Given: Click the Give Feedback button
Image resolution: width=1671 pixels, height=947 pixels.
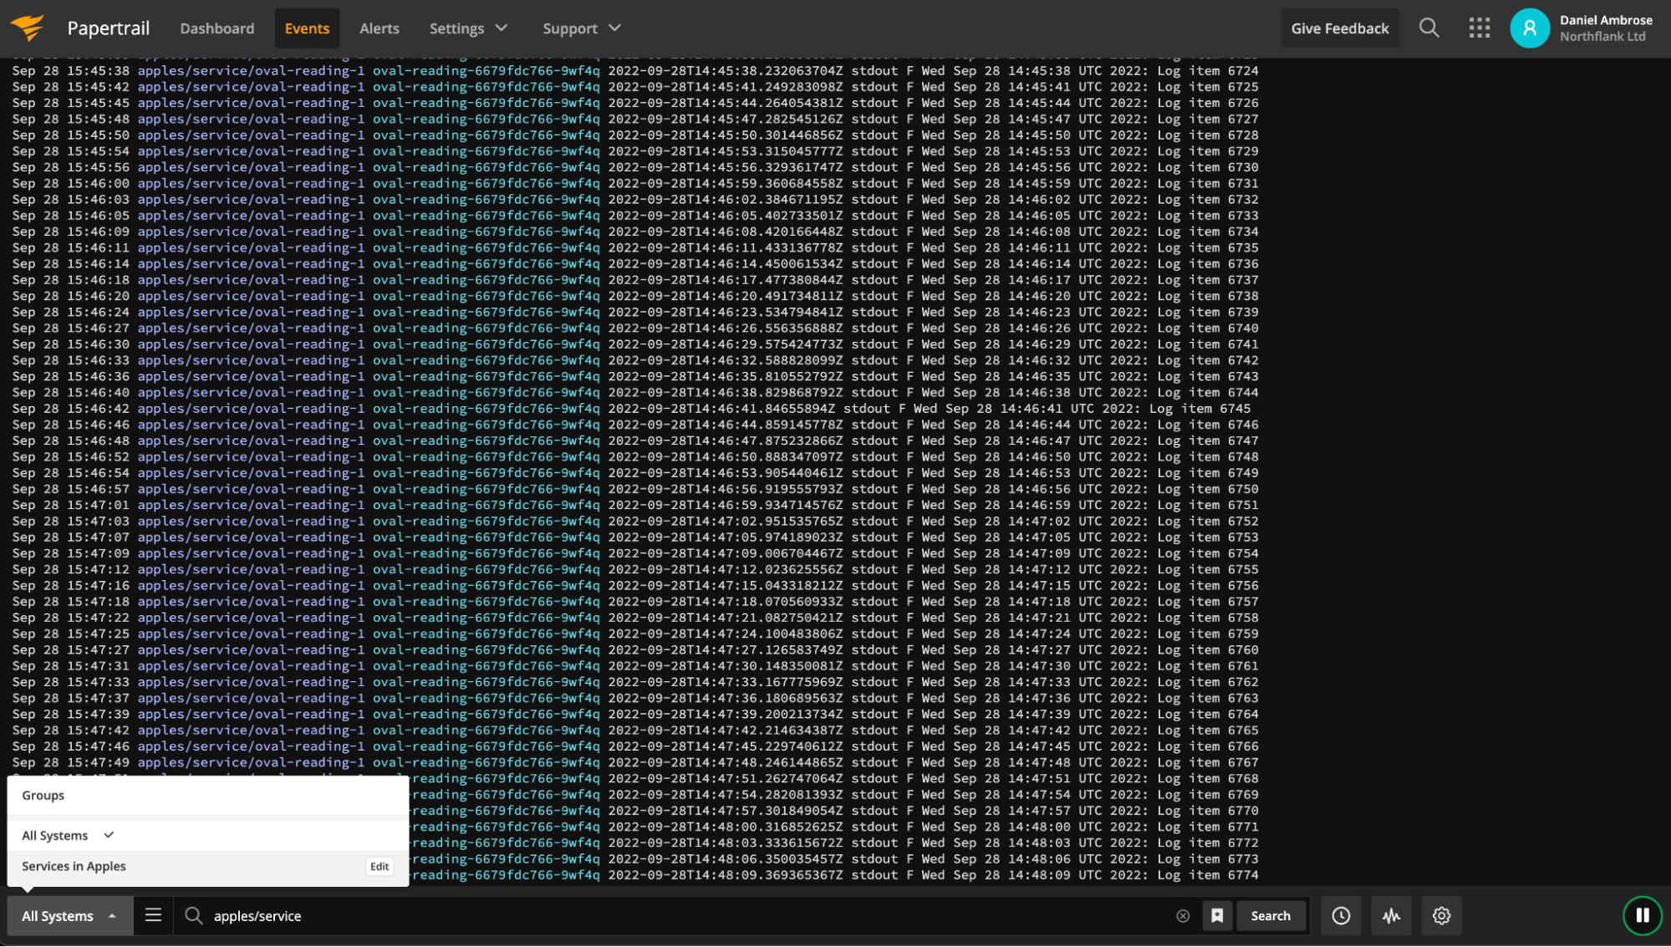Looking at the screenshot, I should click(x=1339, y=28).
